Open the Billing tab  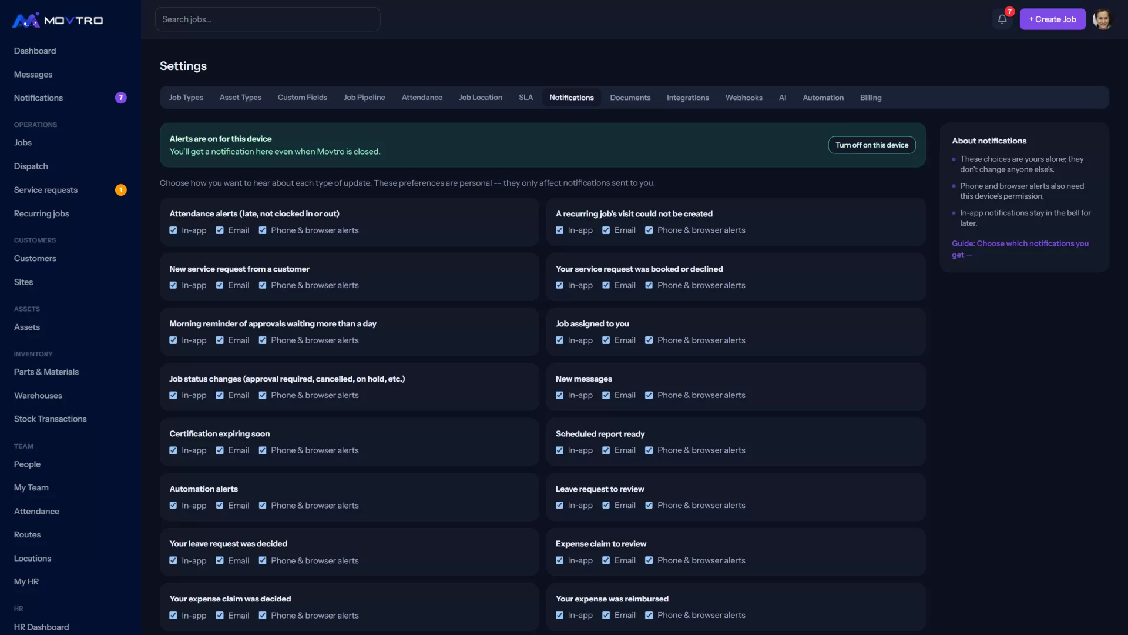click(x=871, y=98)
